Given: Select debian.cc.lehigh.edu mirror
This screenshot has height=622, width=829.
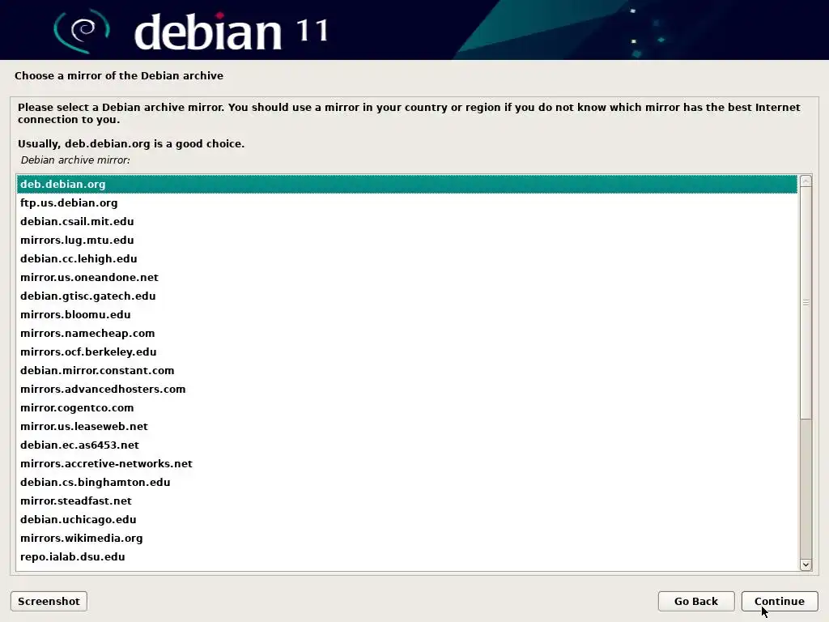Looking at the screenshot, I should (406, 258).
